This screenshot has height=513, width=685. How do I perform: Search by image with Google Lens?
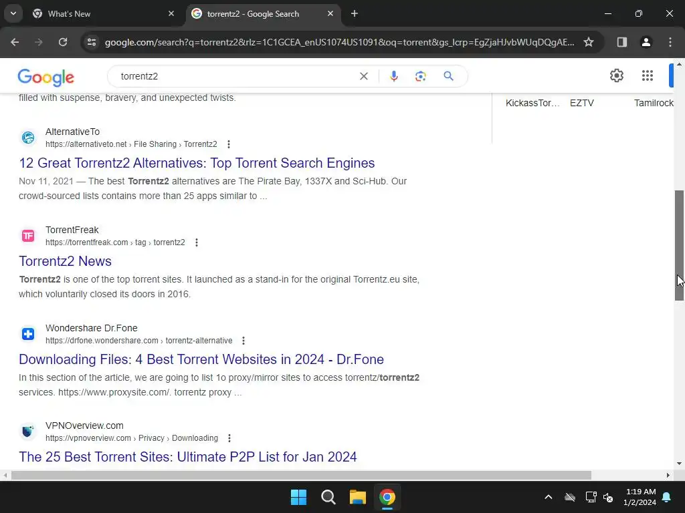tap(420, 76)
